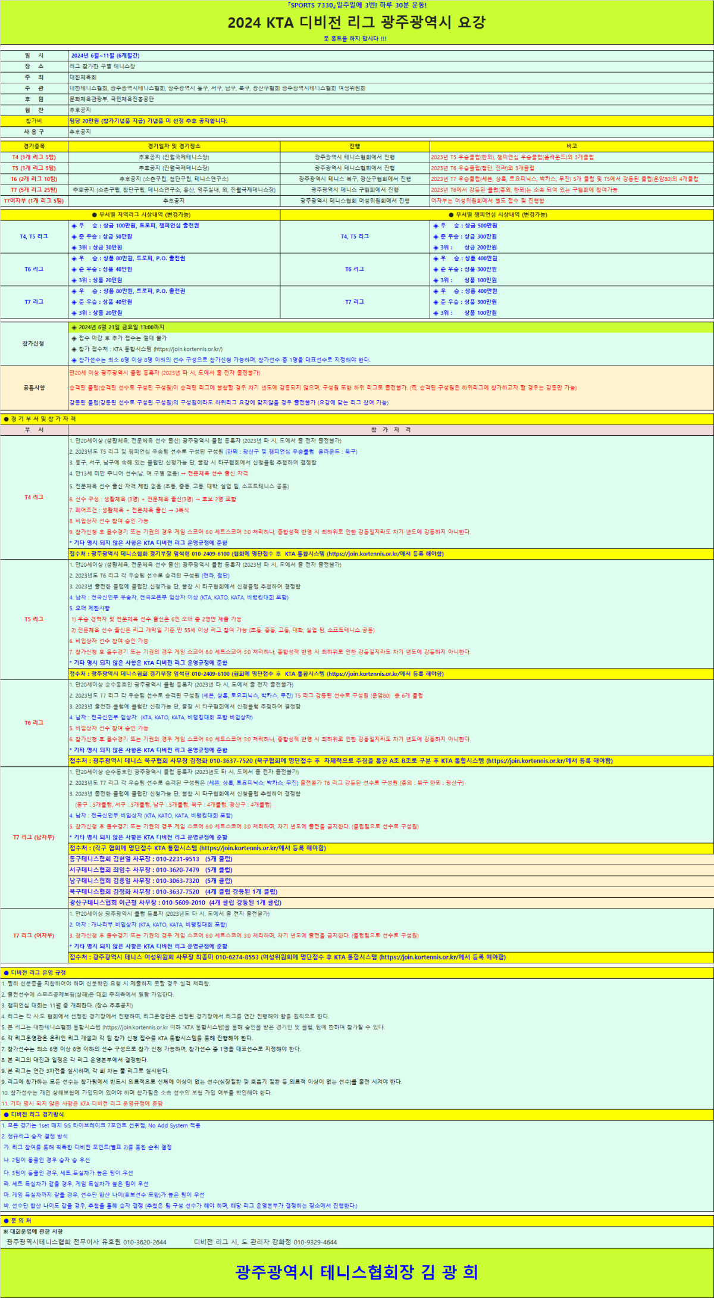This screenshot has width=714, height=1298.
Task: Select the 북구테니스협회 contact row
Action: pyautogui.click(x=174, y=892)
